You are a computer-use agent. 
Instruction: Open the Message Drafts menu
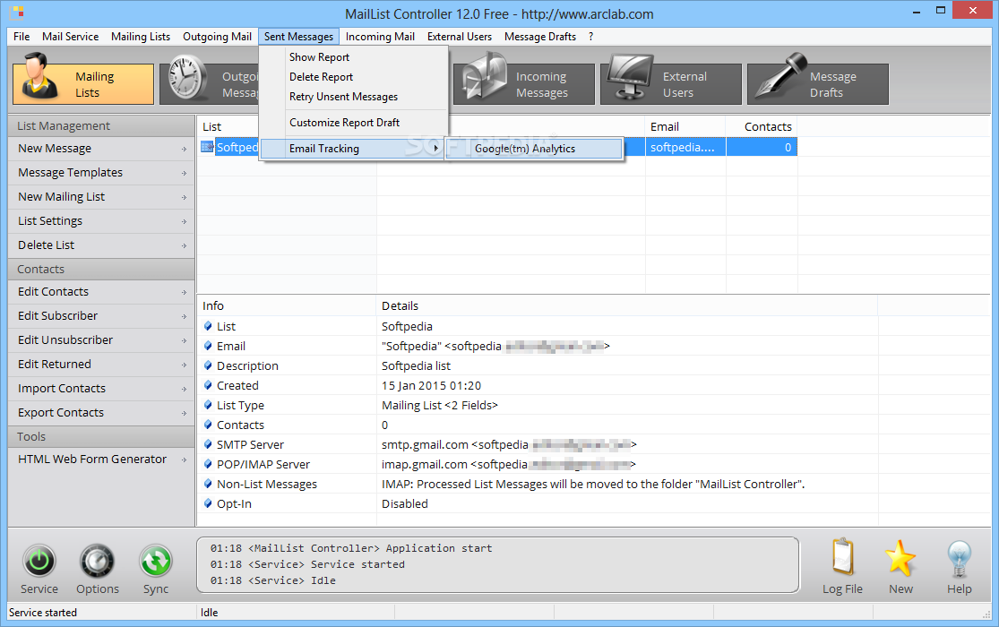pyautogui.click(x=540, y=37)
